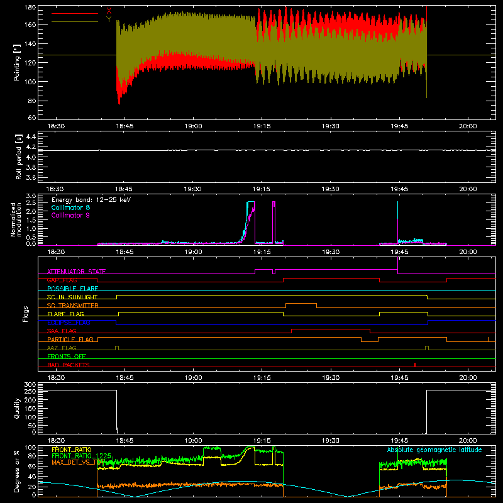Click '19:45' under the Quality panel

click(x=399, y=441)
